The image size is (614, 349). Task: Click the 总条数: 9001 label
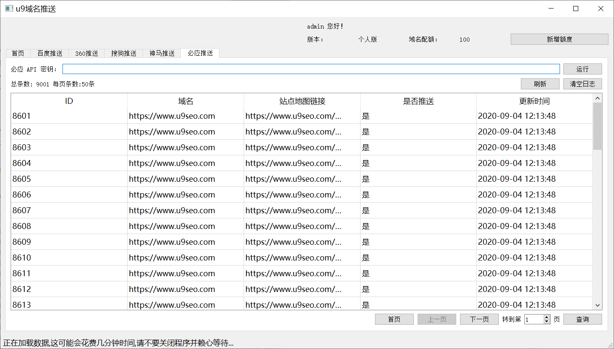click(30, 84)
